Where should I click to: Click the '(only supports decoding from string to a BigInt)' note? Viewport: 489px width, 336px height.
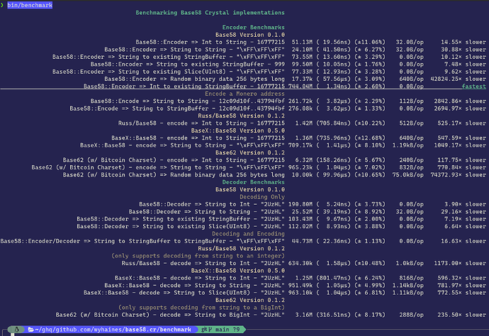[201, 308]
